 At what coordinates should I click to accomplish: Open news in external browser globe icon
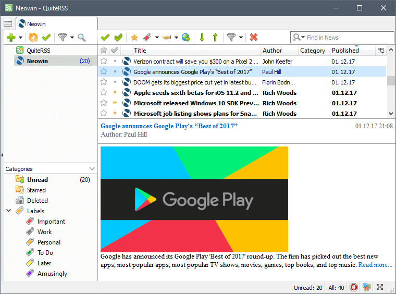click(x=186, y=38)
